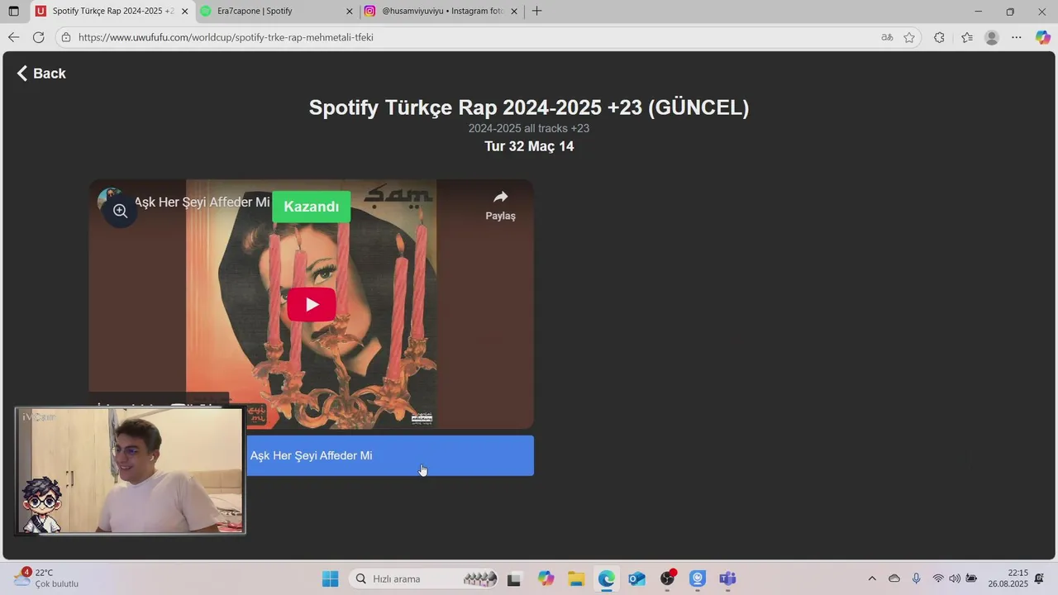Image resolution: width=1058 pixels, height=595 pixels.
Task: Click the OneDrive cloud tray icon
Action: click(894, 578)
